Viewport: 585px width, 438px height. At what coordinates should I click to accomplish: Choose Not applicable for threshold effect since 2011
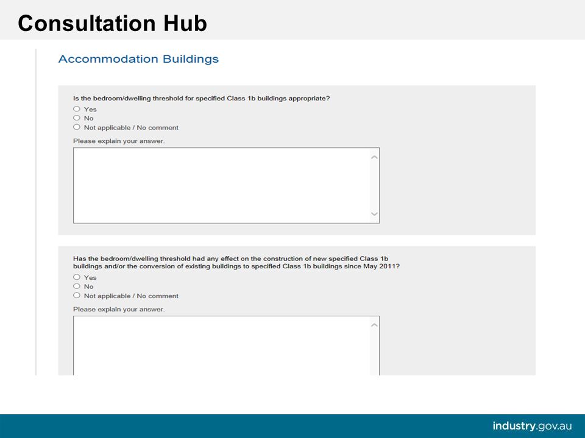pyautogui.click(x=77, y=296)
